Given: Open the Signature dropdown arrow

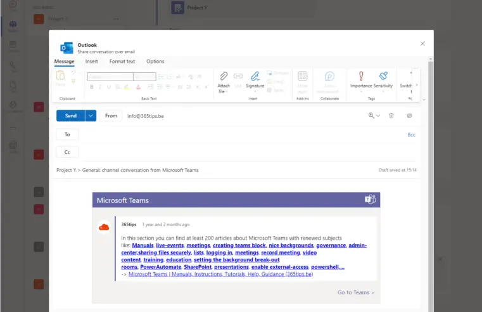Looking at the screenshot, I should point(255,91).
